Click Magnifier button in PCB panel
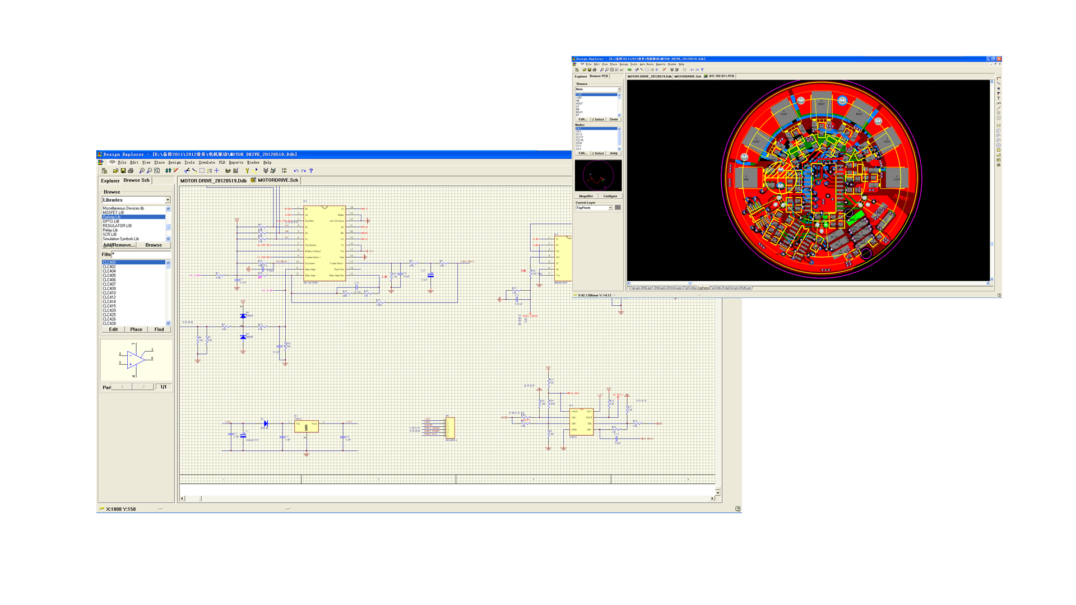1076x605 pixels. click(x=586, y=196)
